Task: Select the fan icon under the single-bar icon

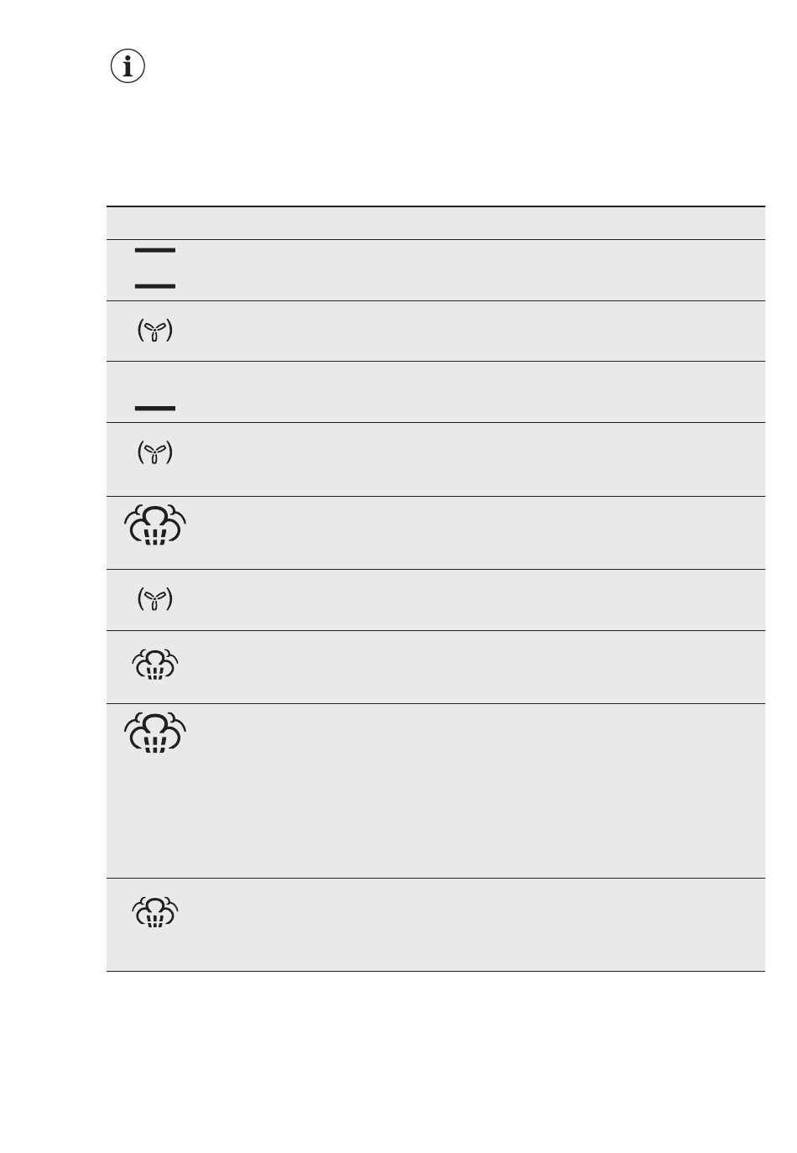Action: coord(155,453)
